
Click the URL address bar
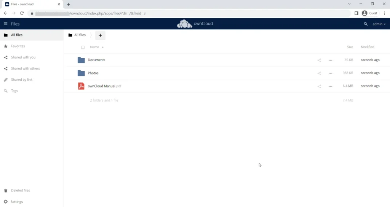(189, 13)
